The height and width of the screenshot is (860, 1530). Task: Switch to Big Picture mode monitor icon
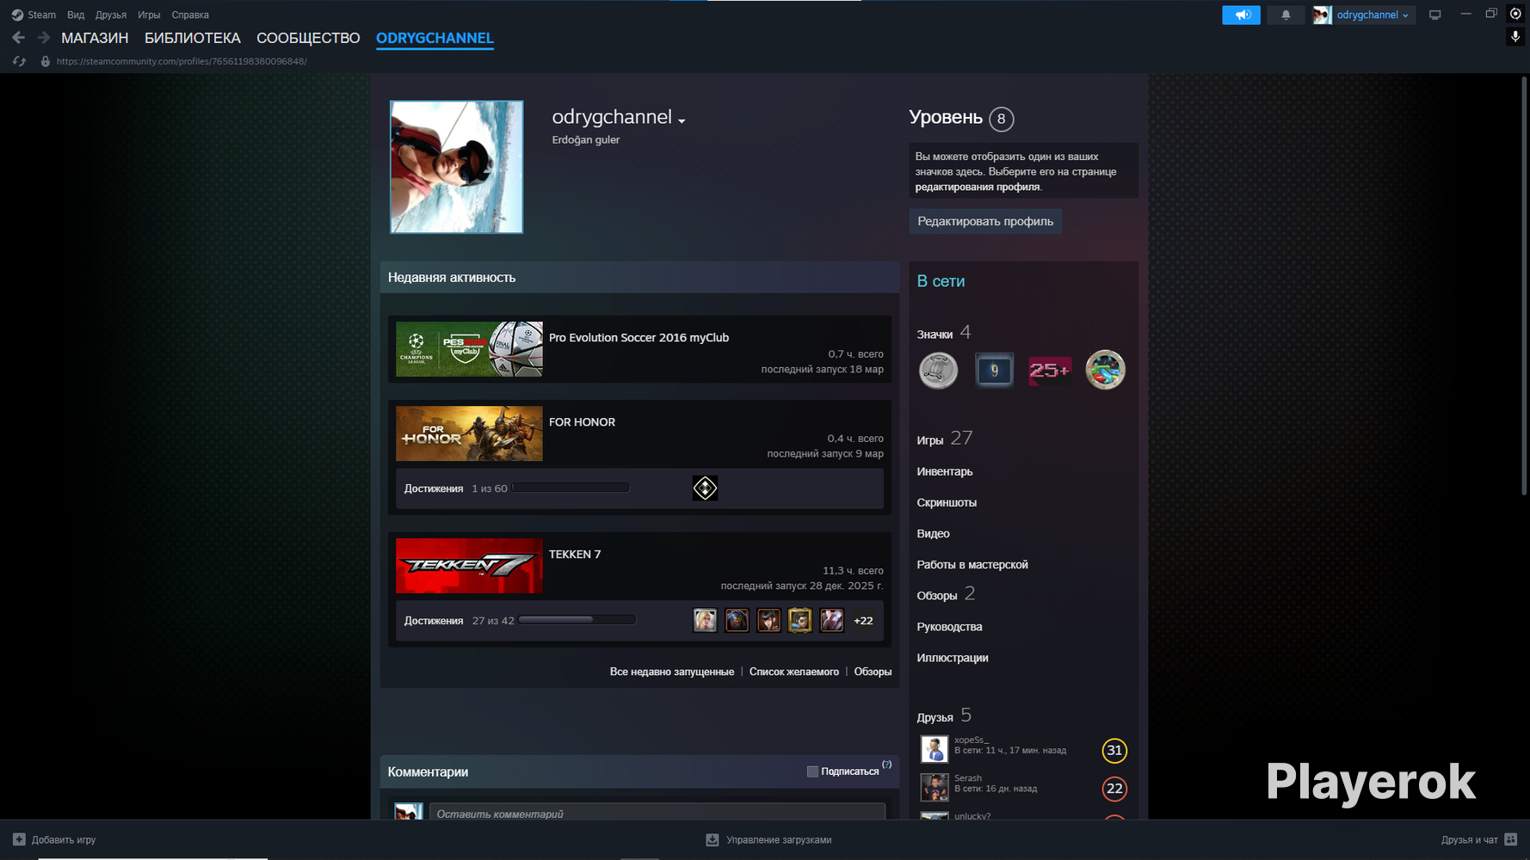click(x=1434, y=15)
